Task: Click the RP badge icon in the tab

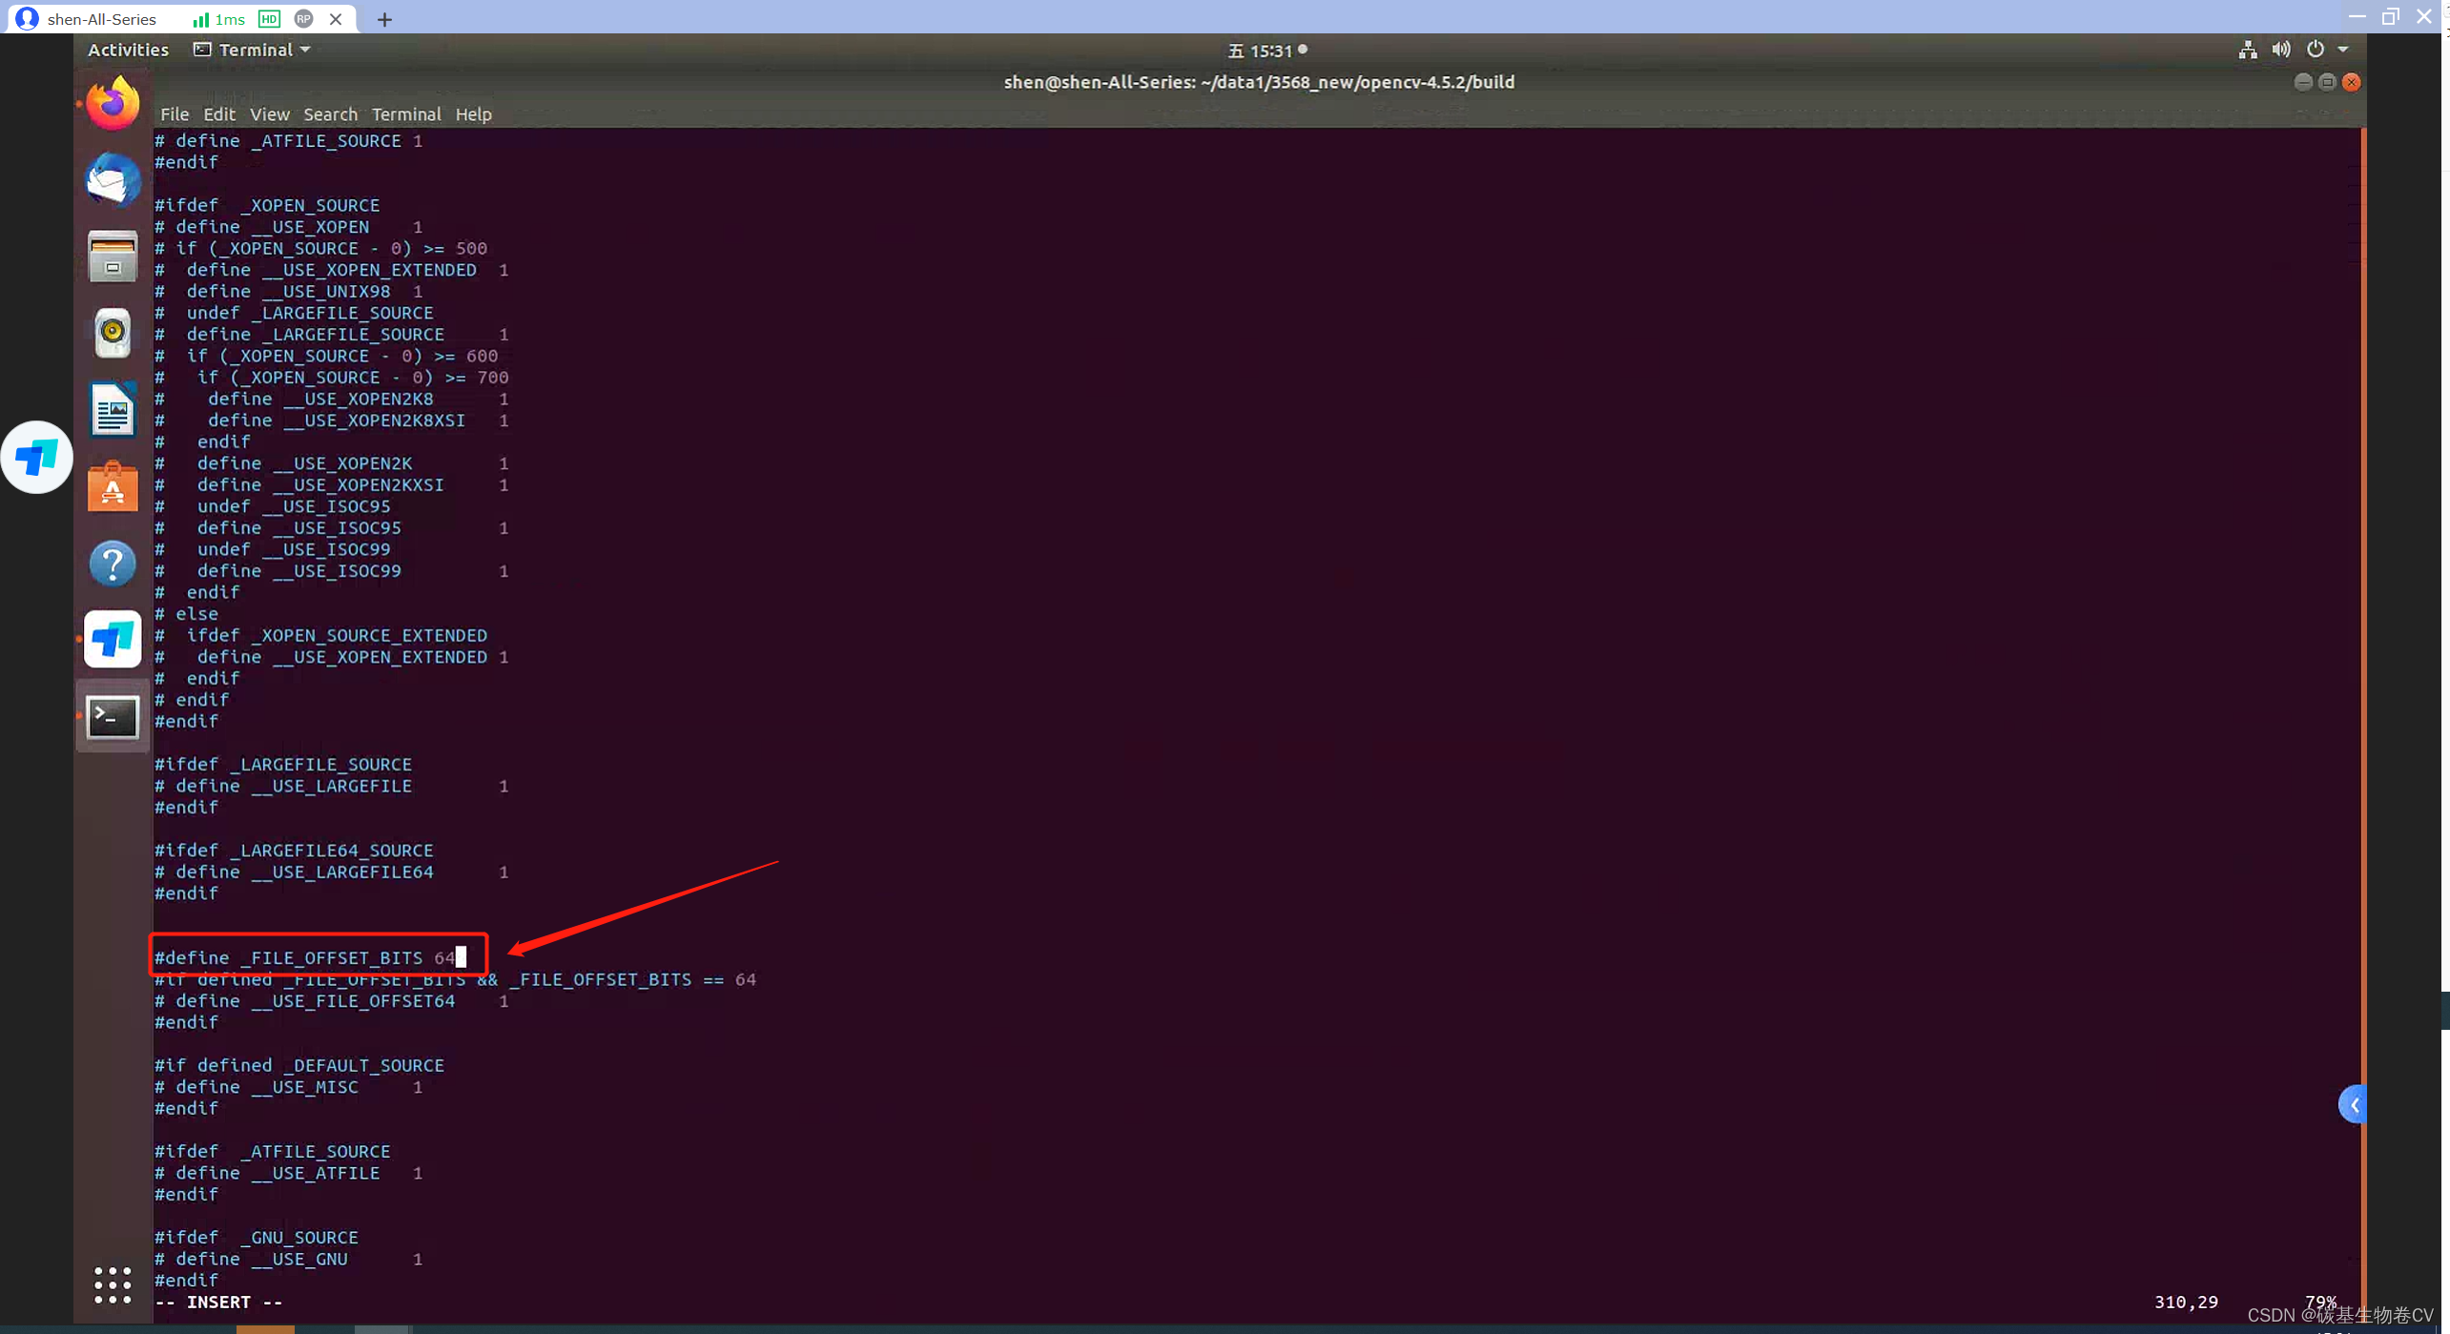Action: coord(304,19)
